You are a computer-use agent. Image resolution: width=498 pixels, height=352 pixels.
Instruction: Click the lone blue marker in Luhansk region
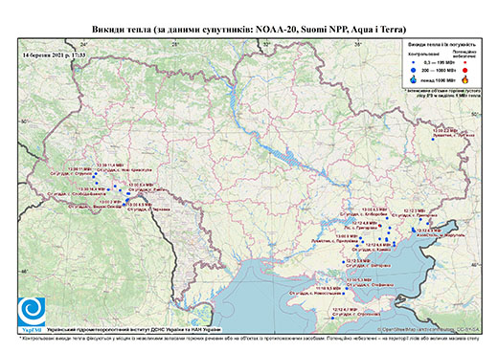tap(433, 140)
